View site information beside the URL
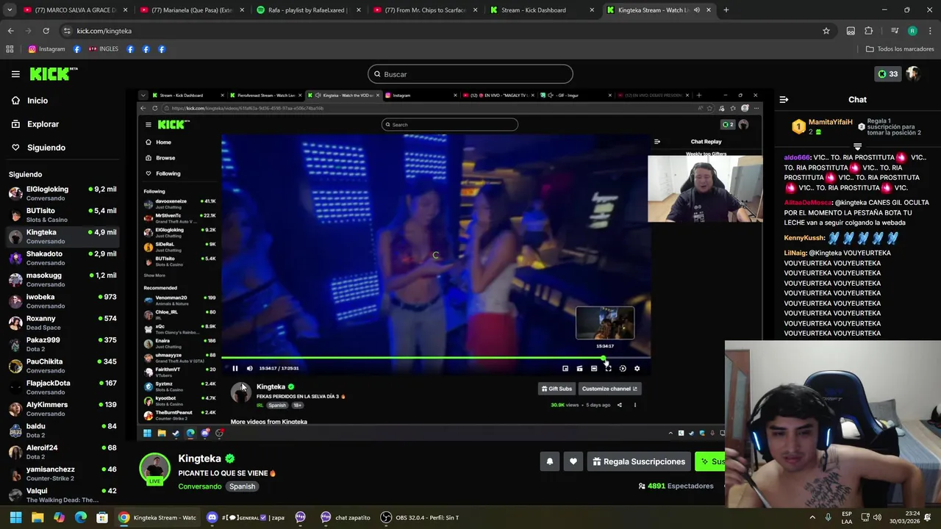This screenshot has height=529, width=941. [67, 31]
